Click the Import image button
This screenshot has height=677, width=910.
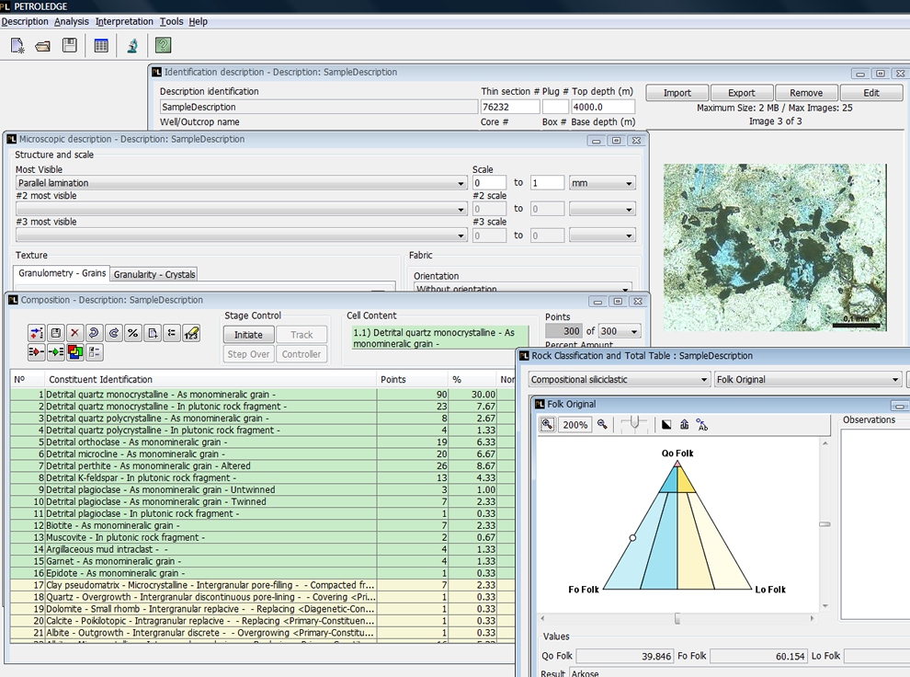(677, 93)
